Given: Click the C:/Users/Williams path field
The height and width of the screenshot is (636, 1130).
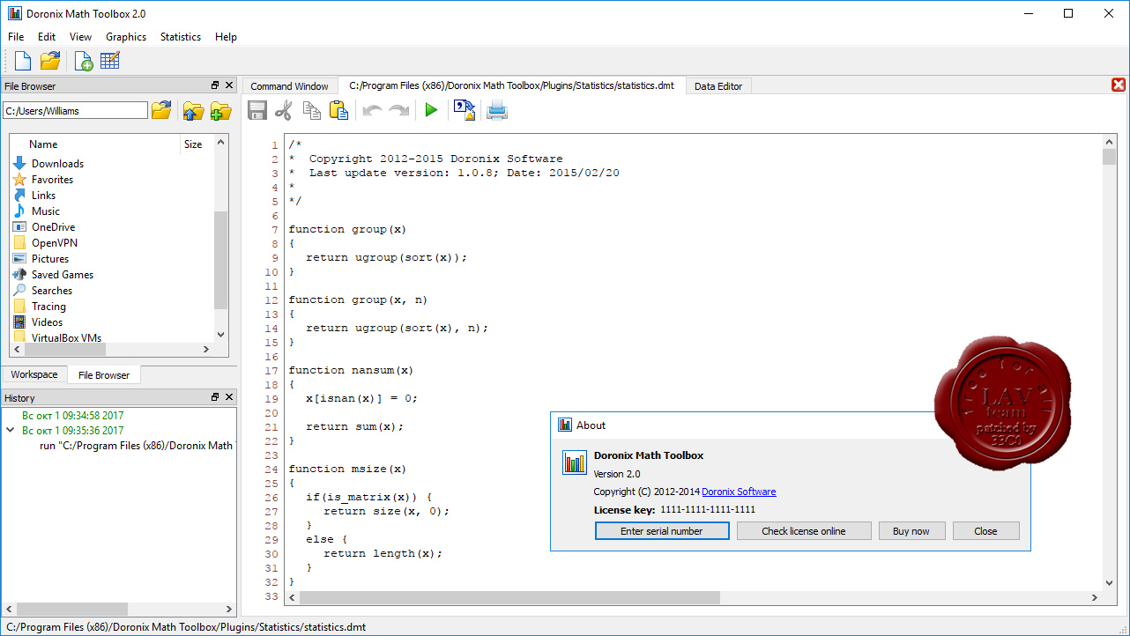Looking at the screenshot, I should (x=76, y=110).
